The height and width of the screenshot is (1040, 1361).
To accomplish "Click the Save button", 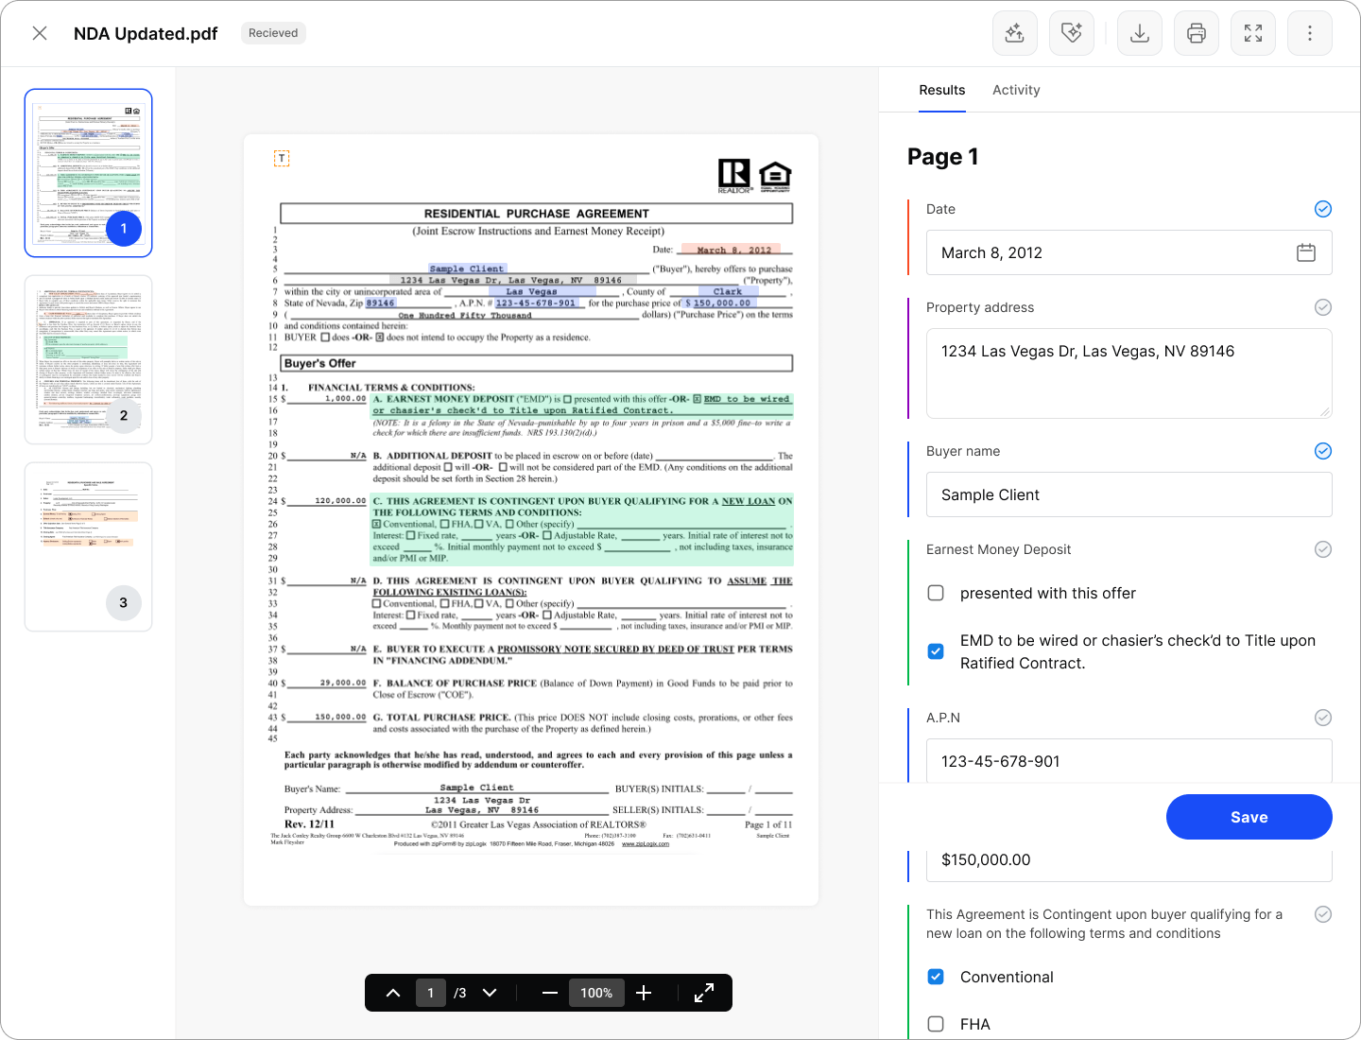I will (1249, 817).
